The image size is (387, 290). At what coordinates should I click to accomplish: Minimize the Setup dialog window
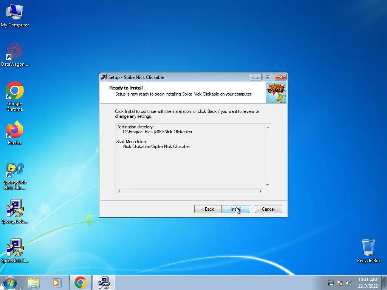(255, 77)
